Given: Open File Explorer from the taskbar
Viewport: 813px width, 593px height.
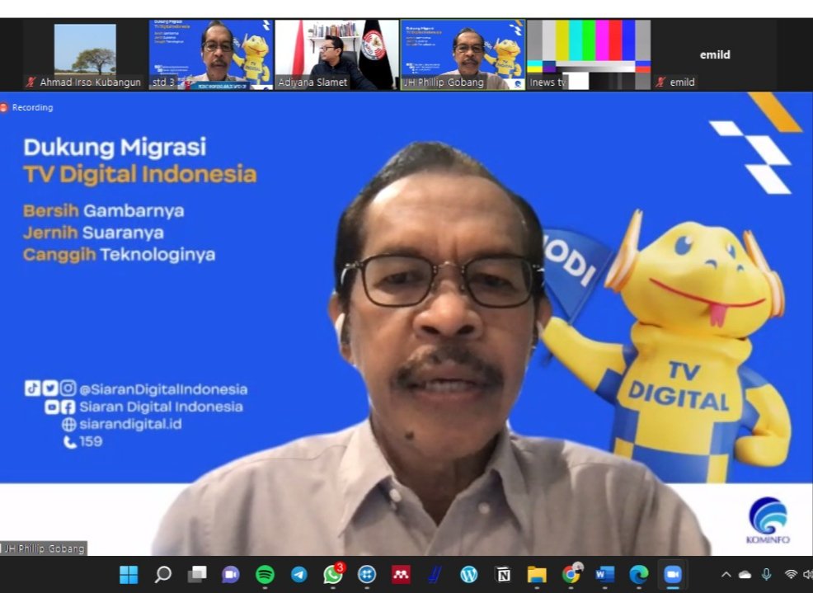Looking at the screenshot, I should 537,575.
